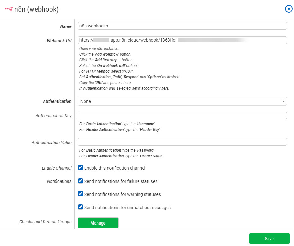Select the Authentication Key input field
This screenshot has height=246, width=294.
[182, 115]
